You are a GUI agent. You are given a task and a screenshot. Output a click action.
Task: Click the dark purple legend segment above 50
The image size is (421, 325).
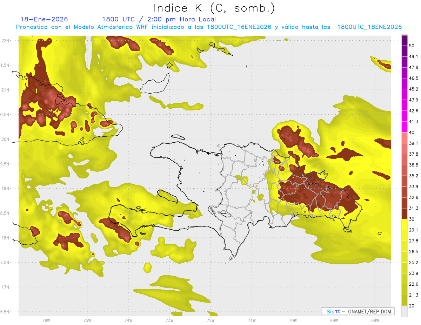coord(405,40)
